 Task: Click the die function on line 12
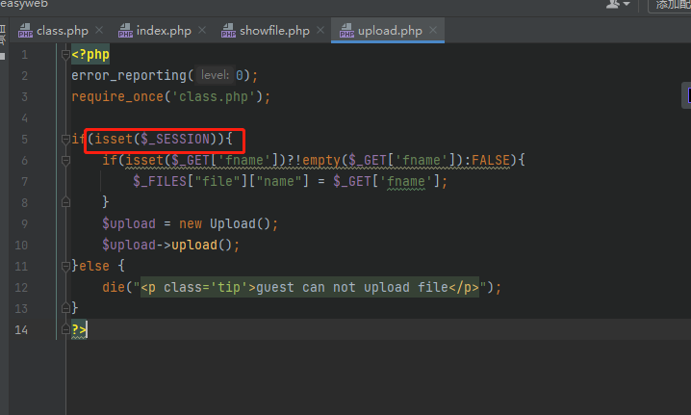coord(114,287)
